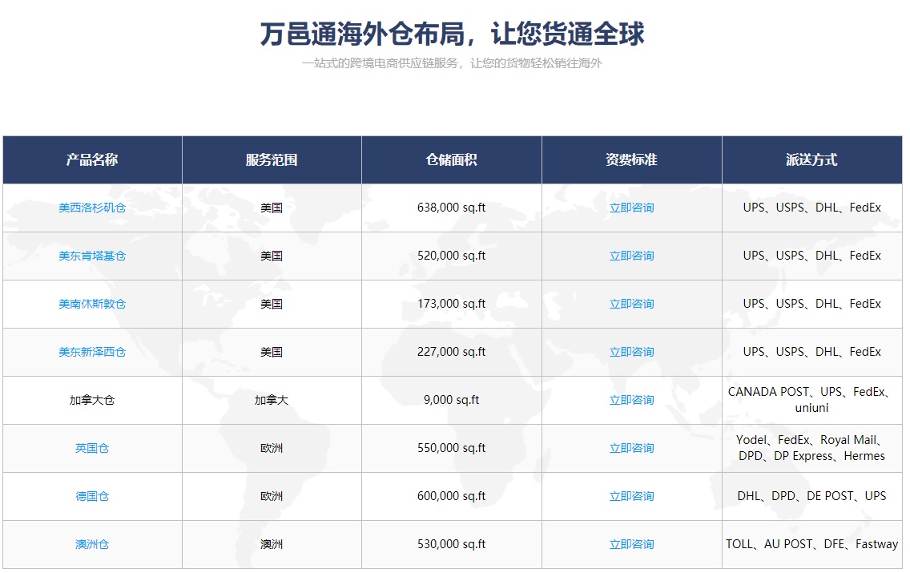Click the 澳洲 service range cell
The width and height of the screenshot is (910, 573).
point(272,545)
